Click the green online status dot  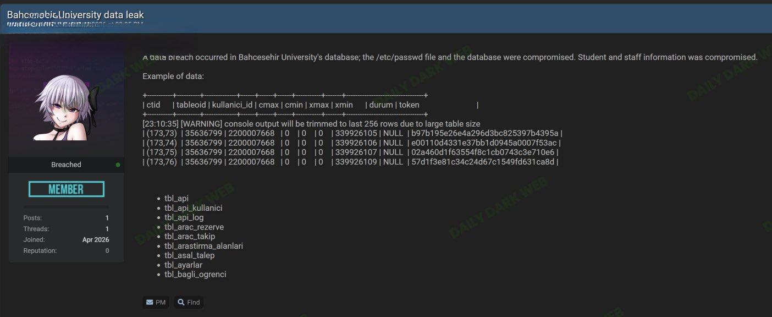point(118,165)
